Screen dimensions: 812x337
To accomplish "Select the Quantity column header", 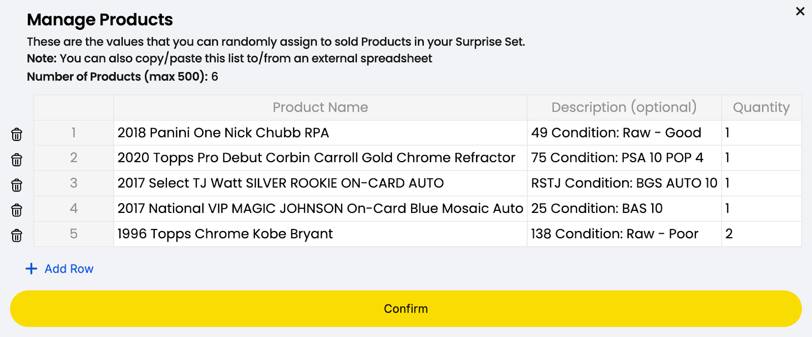I will coord(761,107).
